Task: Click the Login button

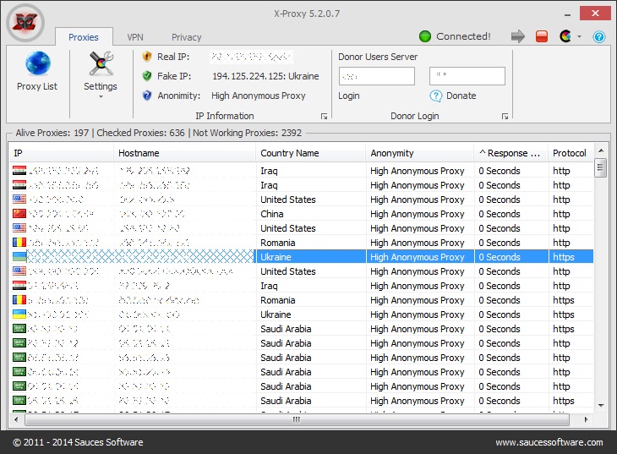Action: pos(349,96)
